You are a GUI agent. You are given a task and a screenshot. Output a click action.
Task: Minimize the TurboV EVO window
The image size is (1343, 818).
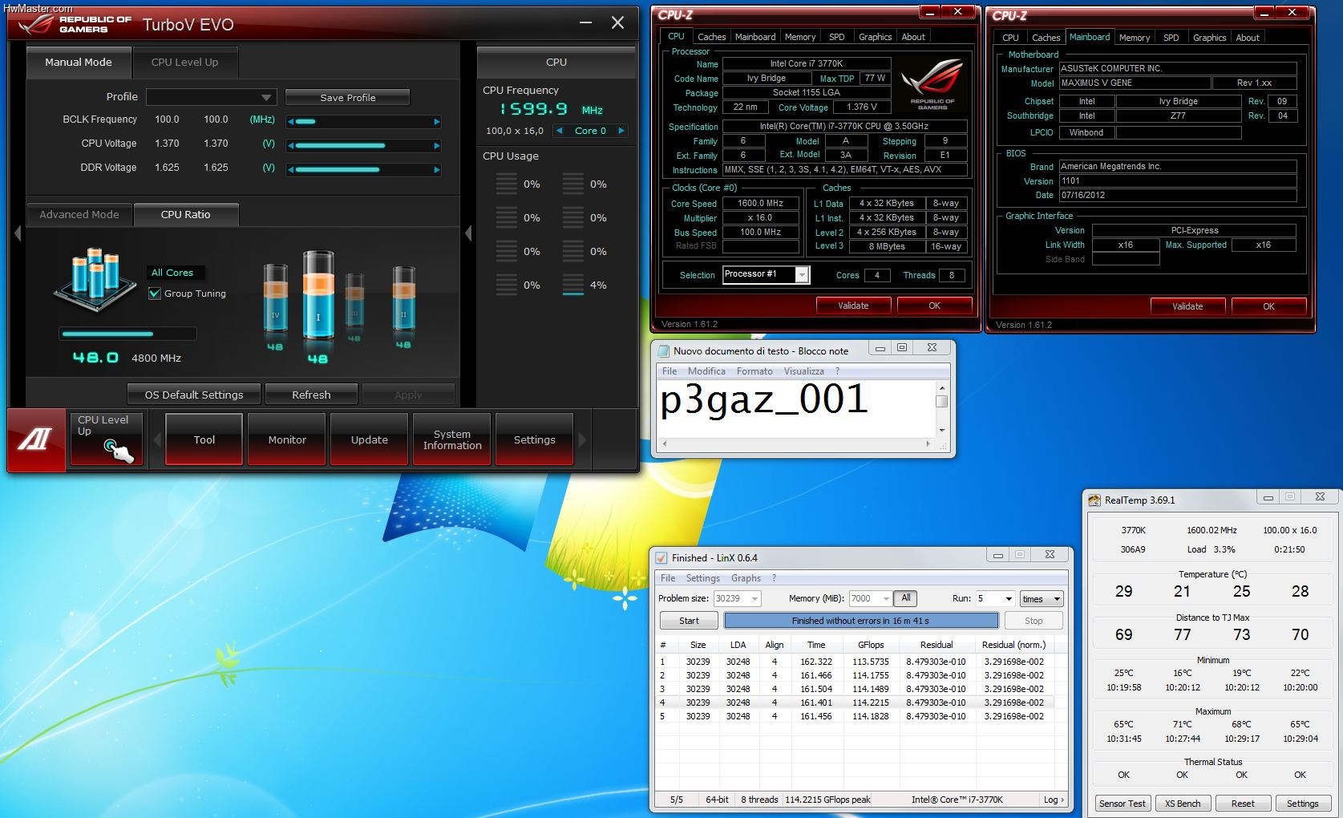pyautogui.click(x=586, y=23)
